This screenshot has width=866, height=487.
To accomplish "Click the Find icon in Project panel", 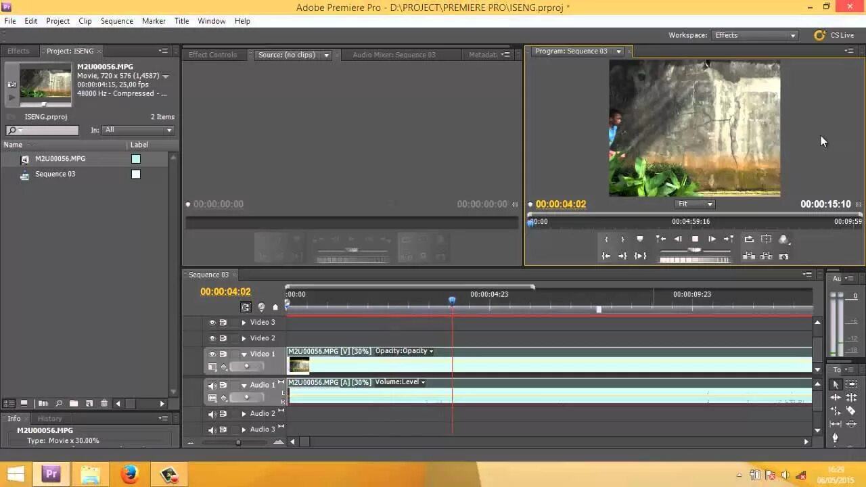I will (59, 404).
